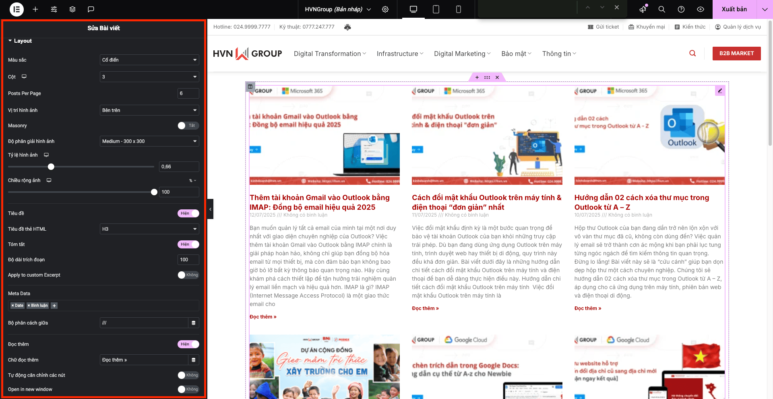Open the Digital Transformation menu
773x399 pixels.
tap(330, 54)
